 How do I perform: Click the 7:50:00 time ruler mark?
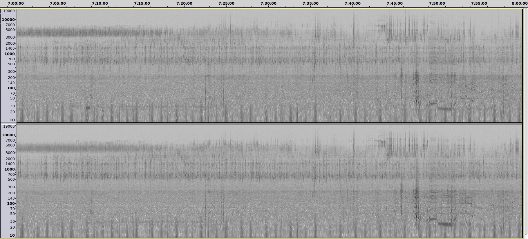(437, 3)
